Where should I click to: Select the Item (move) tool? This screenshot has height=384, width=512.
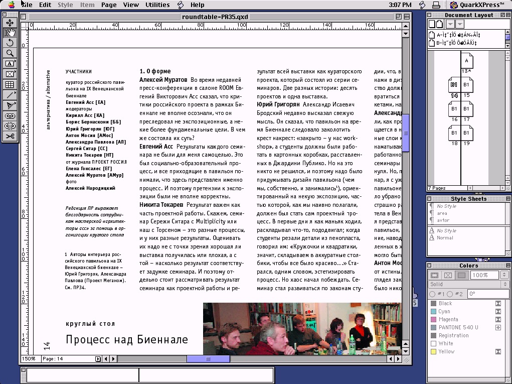pyautogui.click(x=10, y=23)
